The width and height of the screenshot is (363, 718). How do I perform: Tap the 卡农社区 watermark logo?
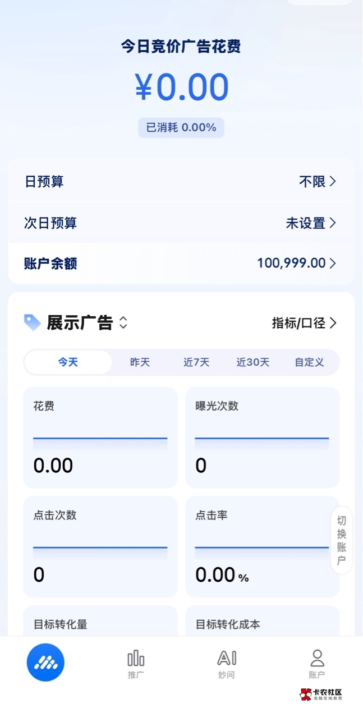point(321,694)
